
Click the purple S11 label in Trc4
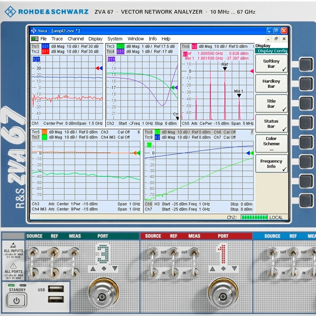120,52
